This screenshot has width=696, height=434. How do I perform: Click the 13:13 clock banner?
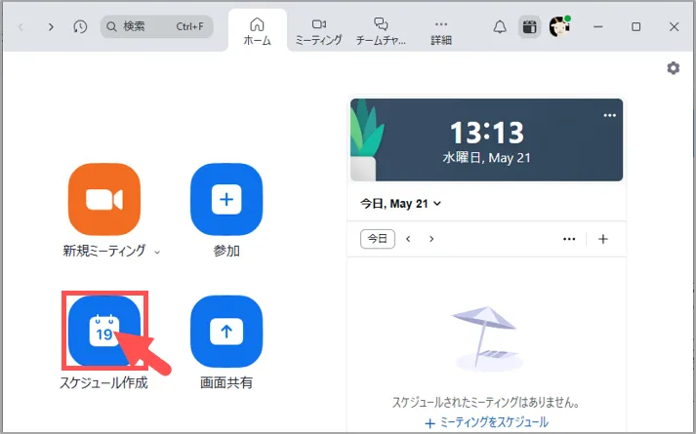pyautogui.click(x=486, y=139)
